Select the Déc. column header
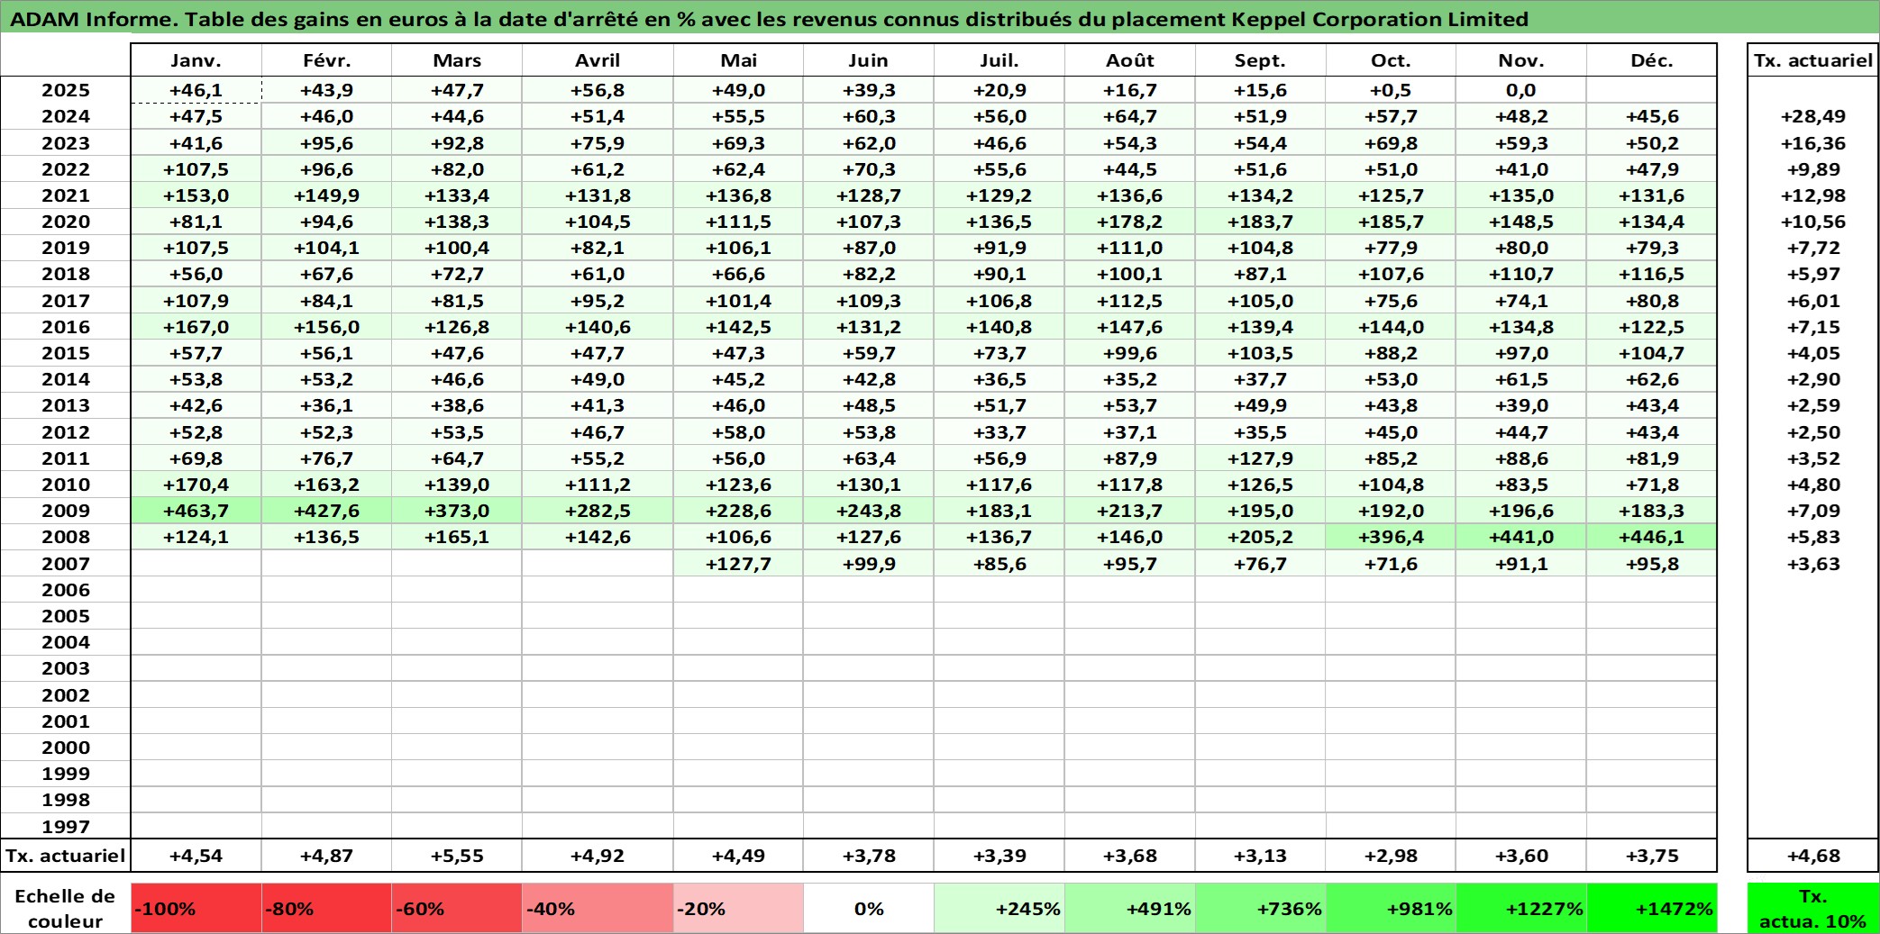 coord(1651,60)
